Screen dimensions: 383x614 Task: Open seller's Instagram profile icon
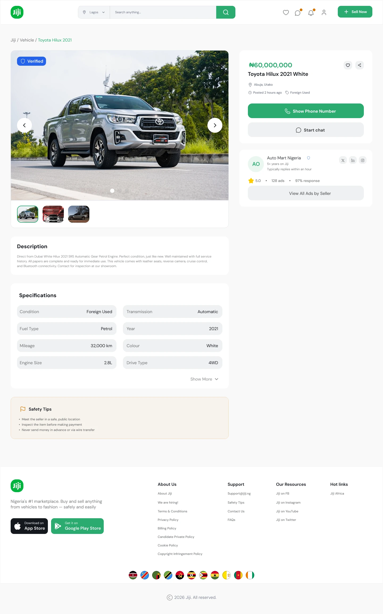(363, 160)
